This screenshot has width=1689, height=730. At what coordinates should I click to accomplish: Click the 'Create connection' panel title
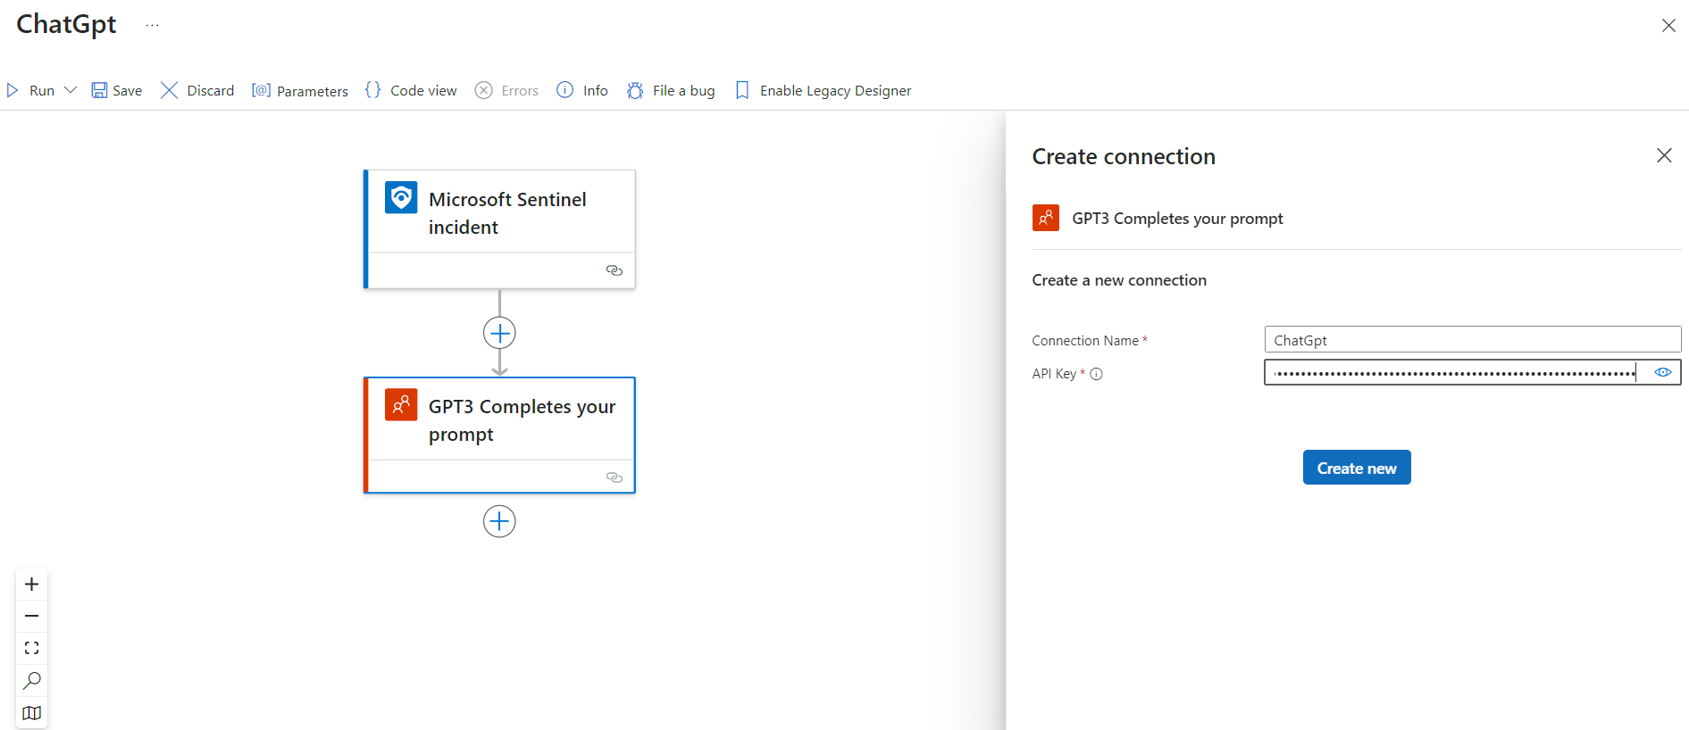(1124, 156)
